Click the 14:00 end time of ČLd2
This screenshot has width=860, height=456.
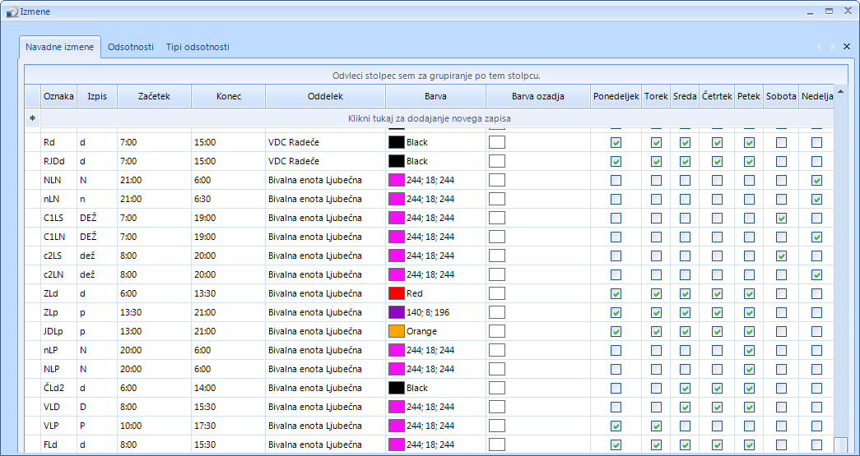pyautogui.click(x=229, y=388)
